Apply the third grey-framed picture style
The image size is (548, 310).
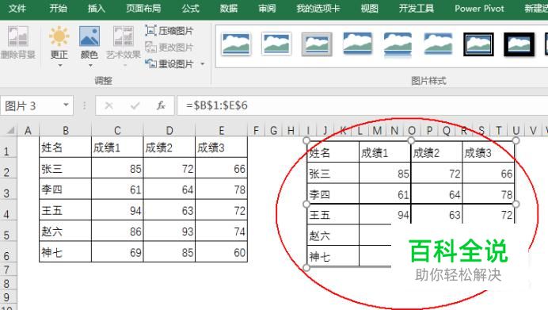317,44
